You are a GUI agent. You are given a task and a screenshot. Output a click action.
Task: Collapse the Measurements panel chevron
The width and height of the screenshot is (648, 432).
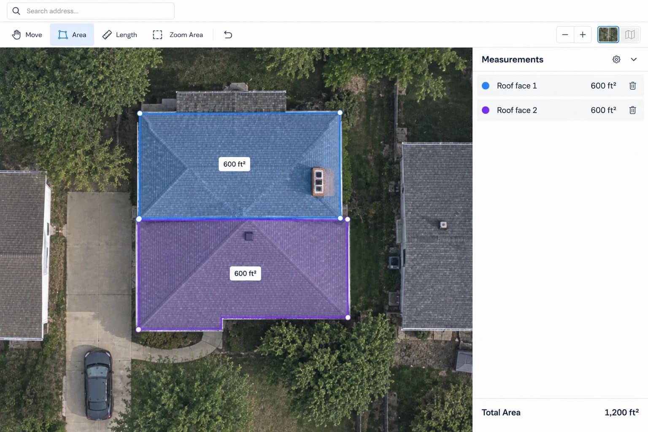(x=634, y=59)
